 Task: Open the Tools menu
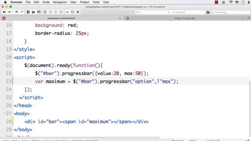[96, 2]
